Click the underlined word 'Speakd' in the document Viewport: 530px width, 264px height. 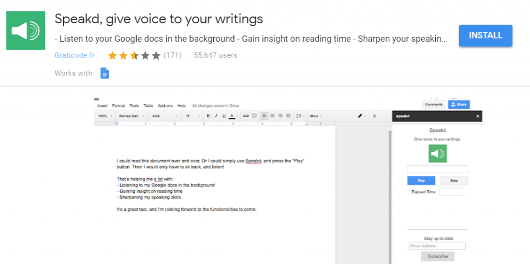coord(253,161)
